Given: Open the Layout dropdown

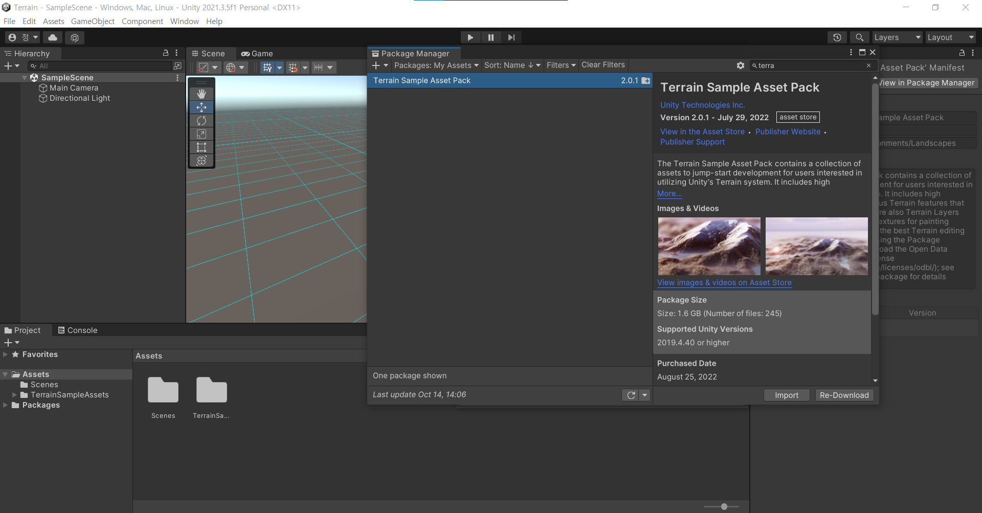Looking at the screenshot, I should click(x=951, y=37).
